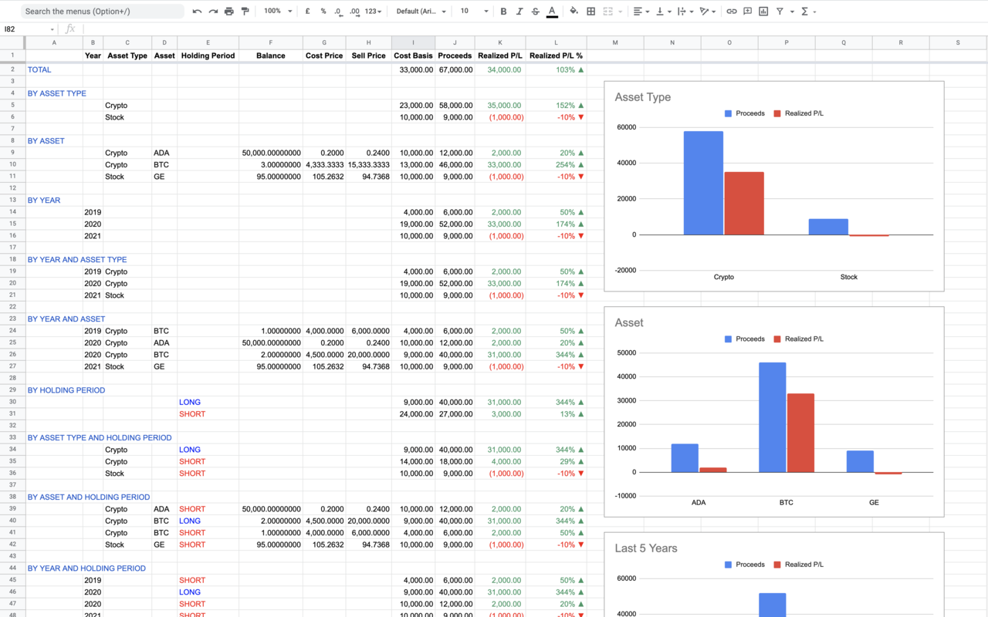Viewport: 988px width, 617px height.
Task: Redo the last undone action
Action: tap(213, 12)
